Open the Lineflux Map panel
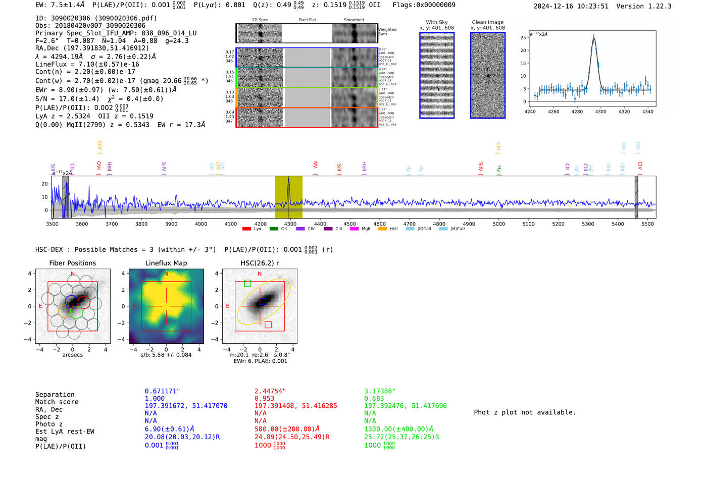The width and height of the screenshot is (707, 481). point(166,306)
